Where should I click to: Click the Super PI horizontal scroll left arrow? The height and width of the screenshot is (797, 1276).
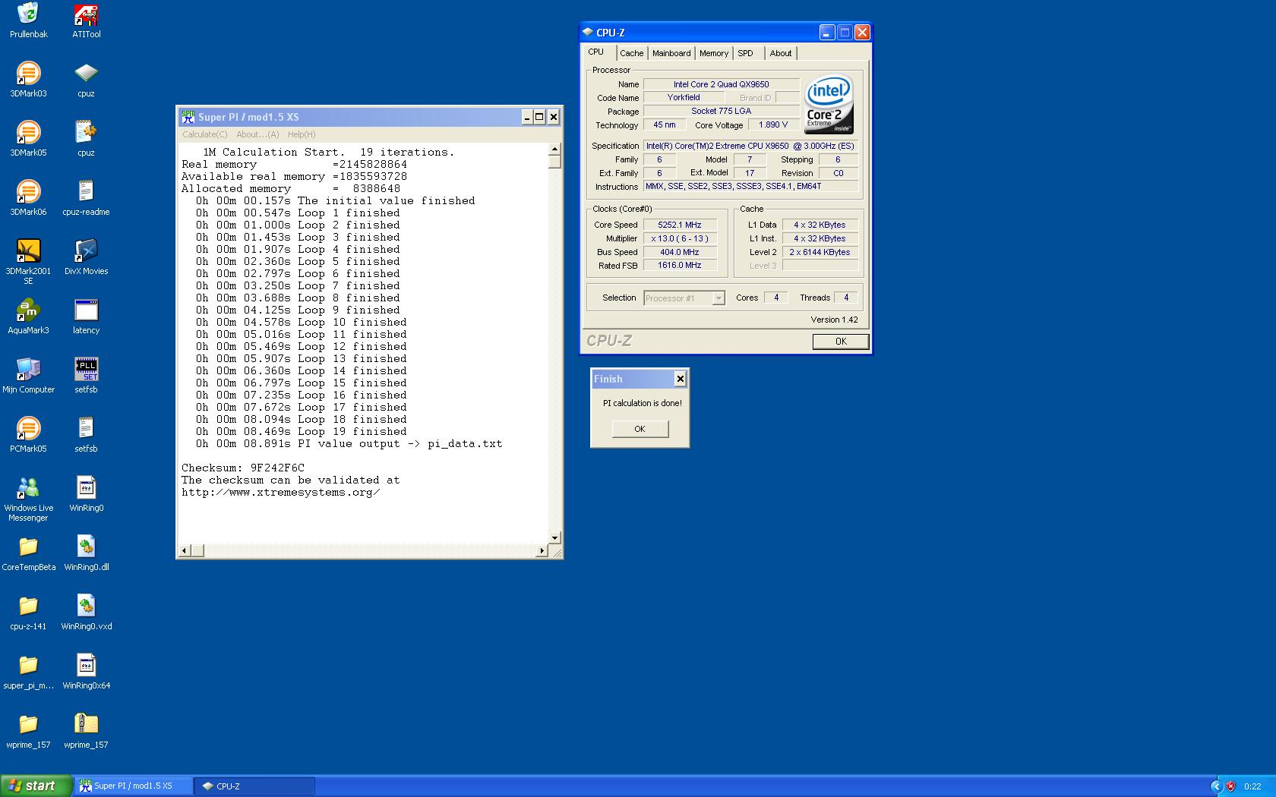185,550
